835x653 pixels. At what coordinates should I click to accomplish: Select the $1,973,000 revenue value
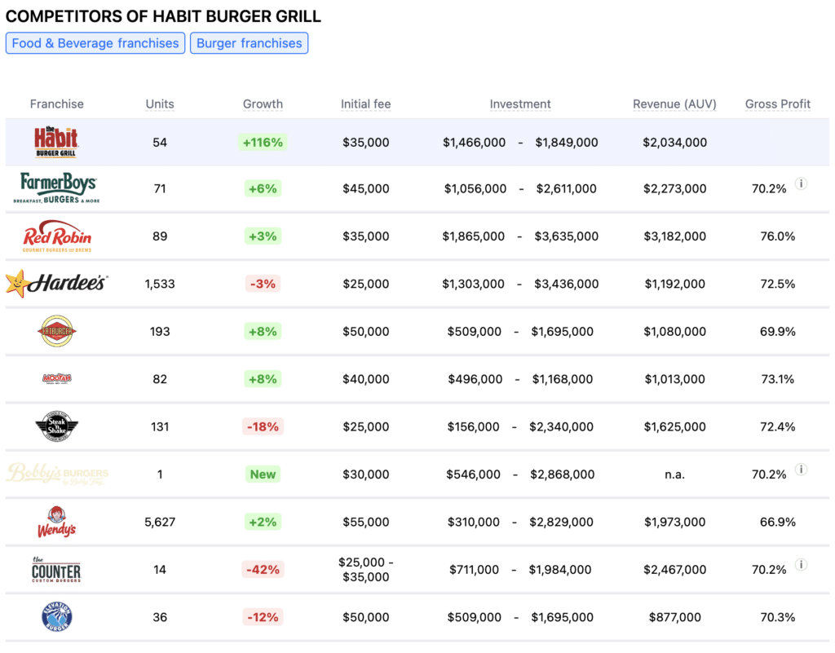[x=674, y=522]
